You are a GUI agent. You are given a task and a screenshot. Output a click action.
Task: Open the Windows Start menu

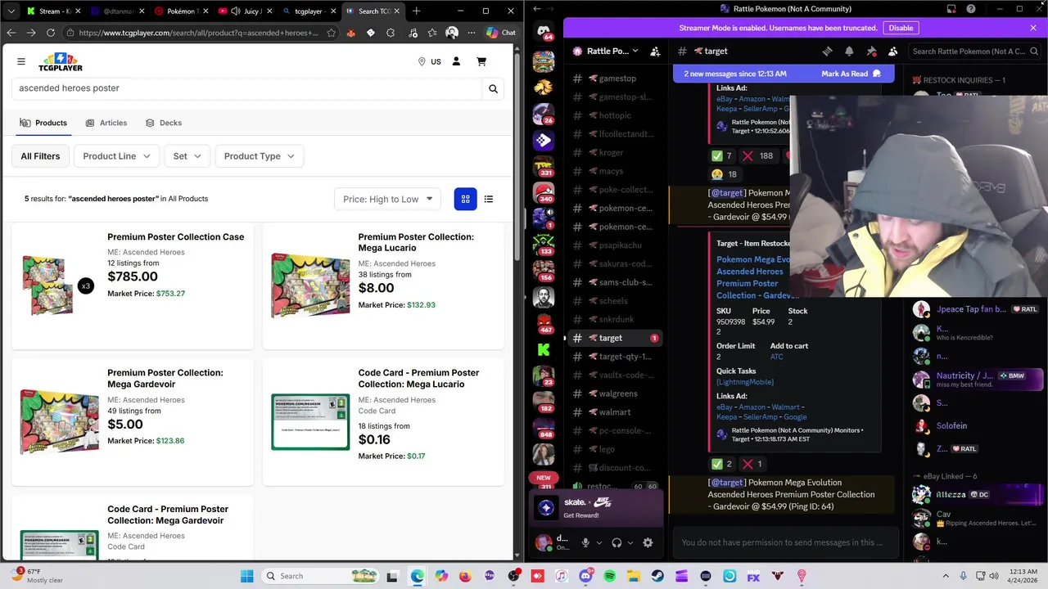tap(246, 576)
